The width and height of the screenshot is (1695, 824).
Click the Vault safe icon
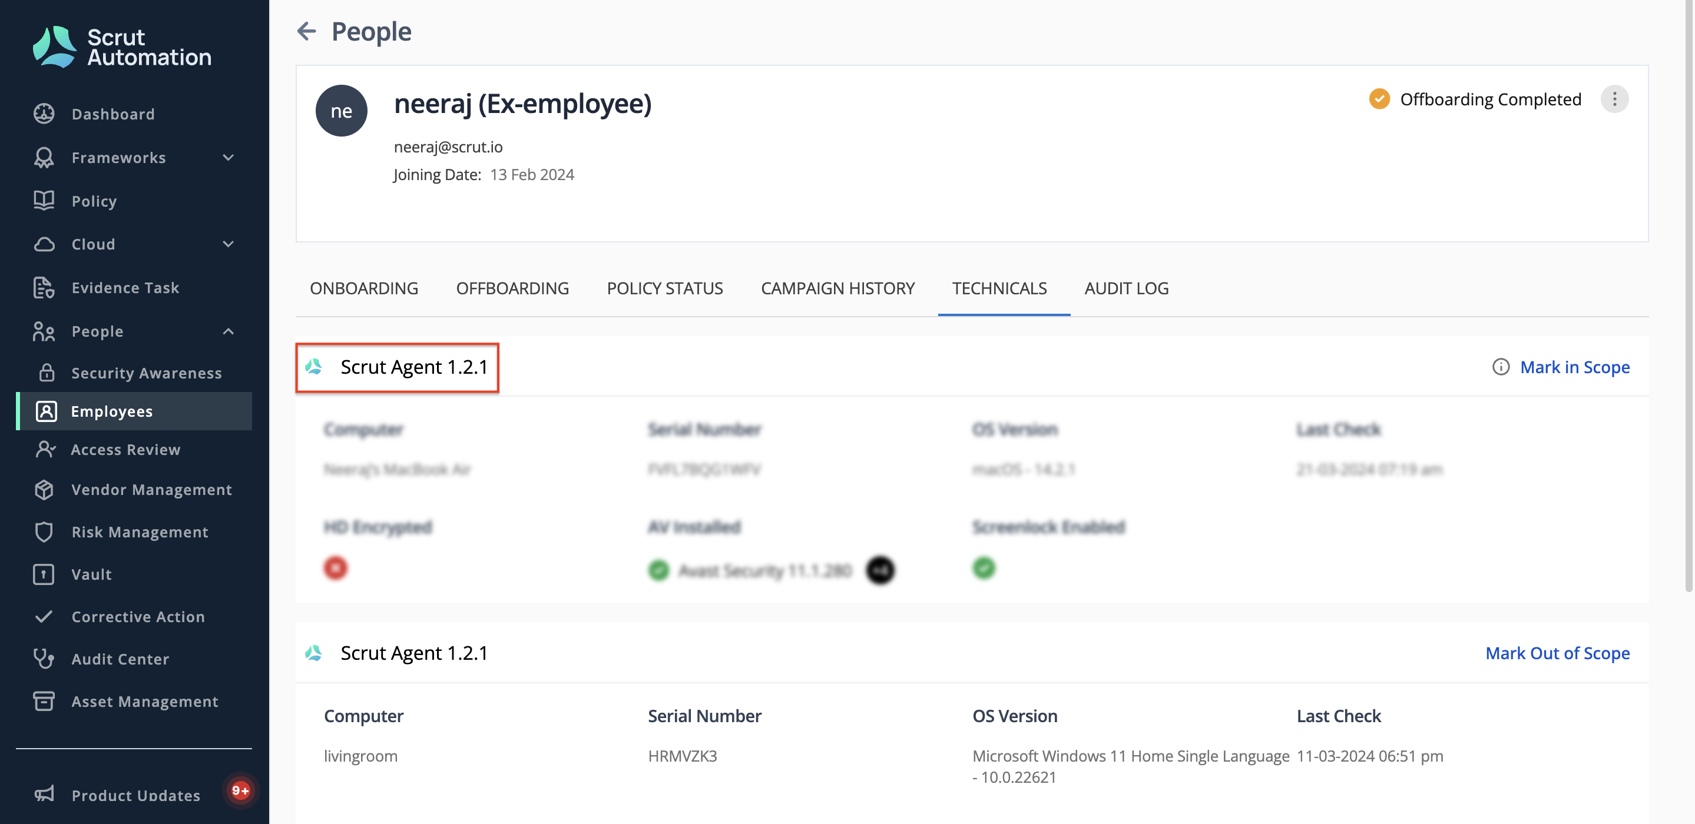click(44, 574)
